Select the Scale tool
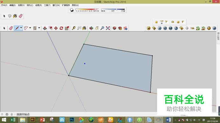Image resolution: width=220 pixels, height=123 pixels. click(67, 28)
